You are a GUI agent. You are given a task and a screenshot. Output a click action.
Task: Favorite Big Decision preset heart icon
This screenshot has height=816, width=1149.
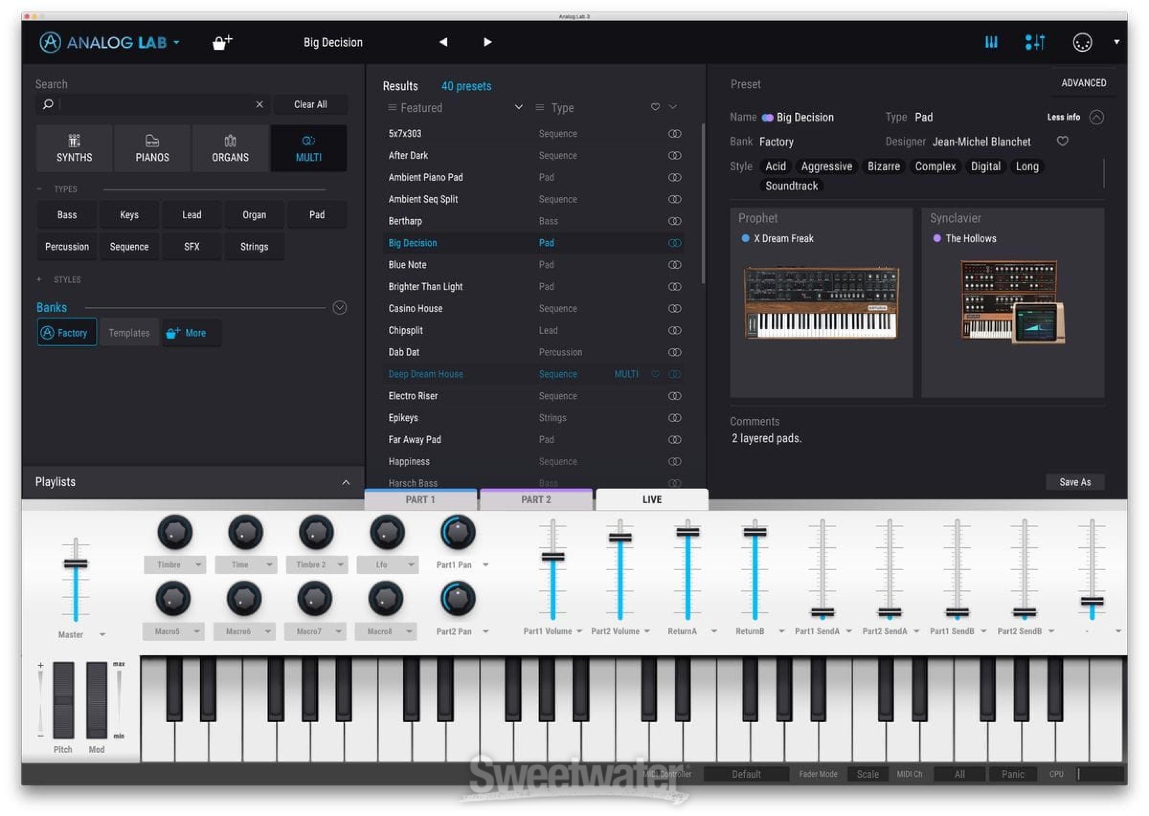1062,141
